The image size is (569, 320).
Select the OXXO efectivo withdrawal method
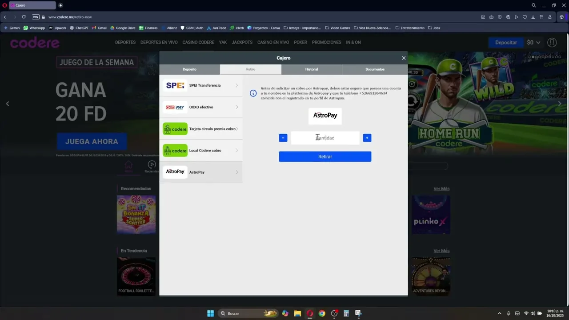(x=201, y=107)
